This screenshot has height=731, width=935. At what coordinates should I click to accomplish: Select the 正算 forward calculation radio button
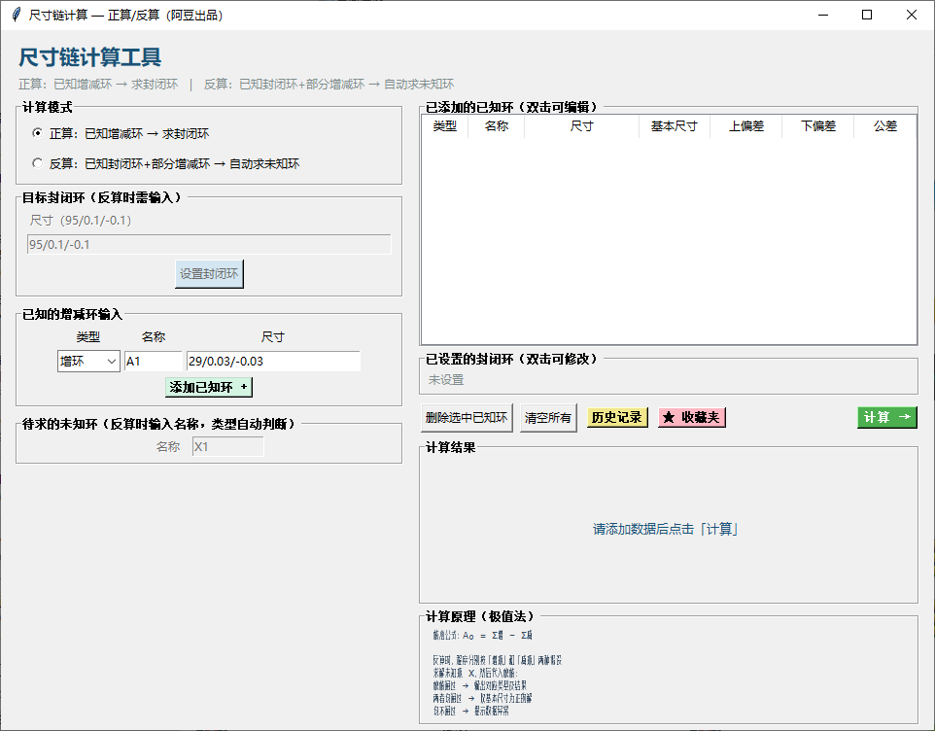pos(38,133)
